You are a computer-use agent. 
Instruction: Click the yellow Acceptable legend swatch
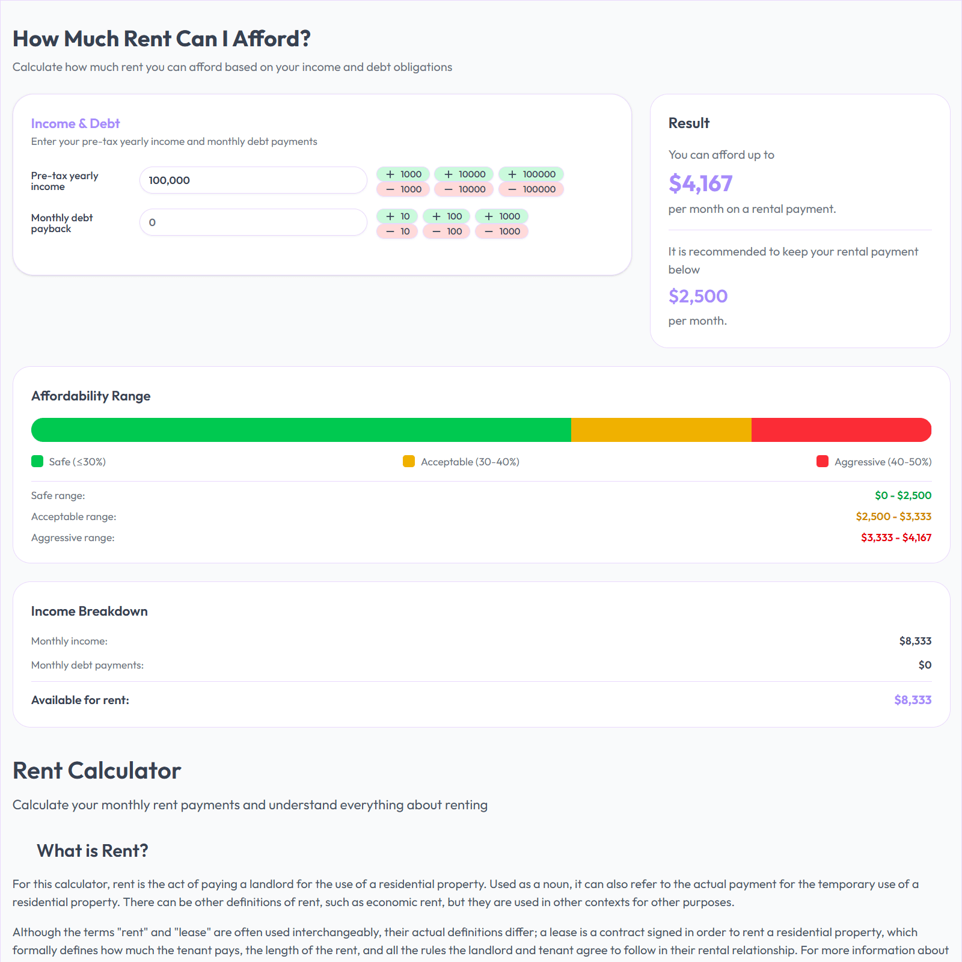click(408, 462)
